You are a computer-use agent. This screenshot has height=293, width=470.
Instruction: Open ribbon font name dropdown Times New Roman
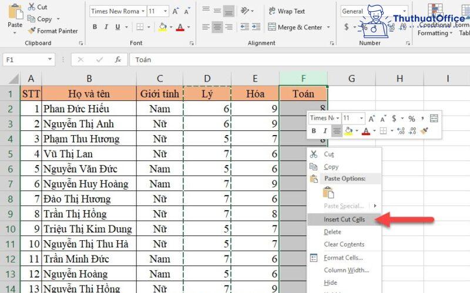click(143, 11)
